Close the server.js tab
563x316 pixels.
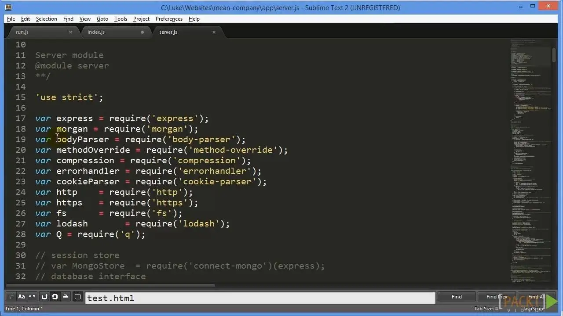(214, 32)
